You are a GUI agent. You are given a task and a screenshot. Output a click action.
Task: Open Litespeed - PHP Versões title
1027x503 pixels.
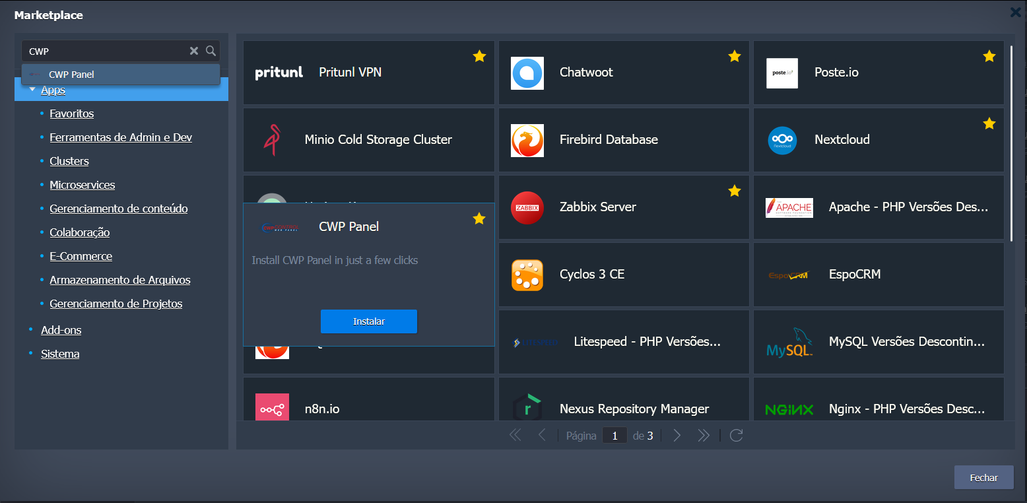(x=647, y=342)
